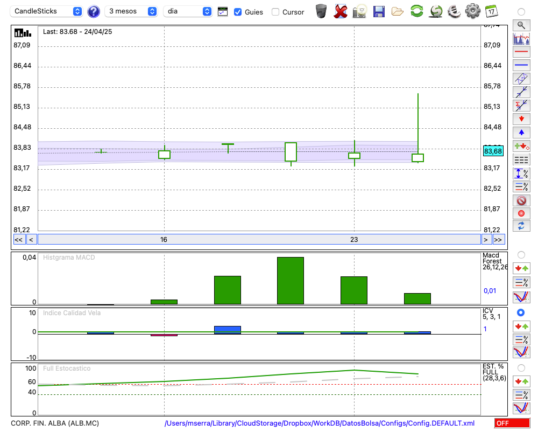Screen dimensions: 538x431
Task: Step forward with the '>' button
Action: pyautogui.click(x=485, y=240)
